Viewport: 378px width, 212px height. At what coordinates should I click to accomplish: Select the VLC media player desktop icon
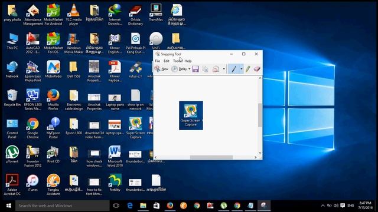[74, 15]
